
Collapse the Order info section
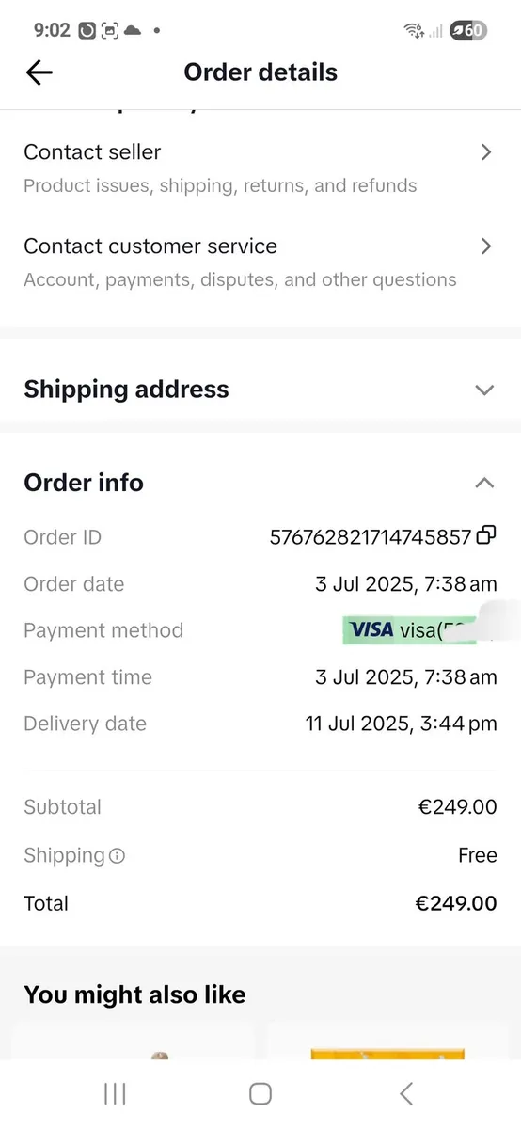[484, 483]
